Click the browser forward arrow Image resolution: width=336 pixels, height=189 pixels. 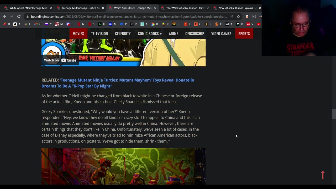(12, 17)
